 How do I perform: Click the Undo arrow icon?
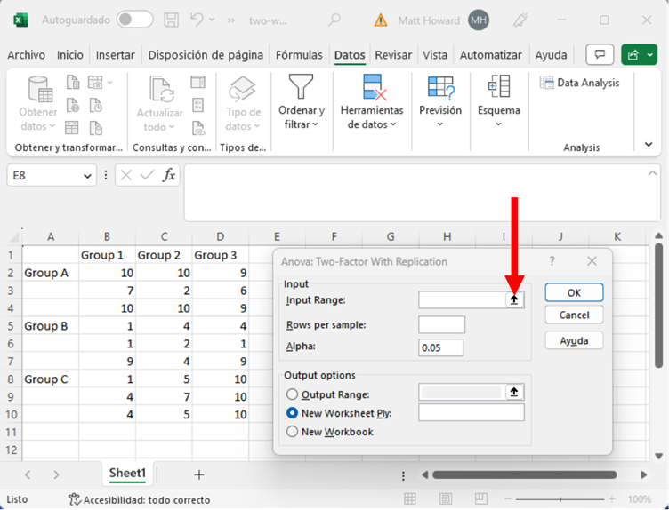(x=199, y=20)
